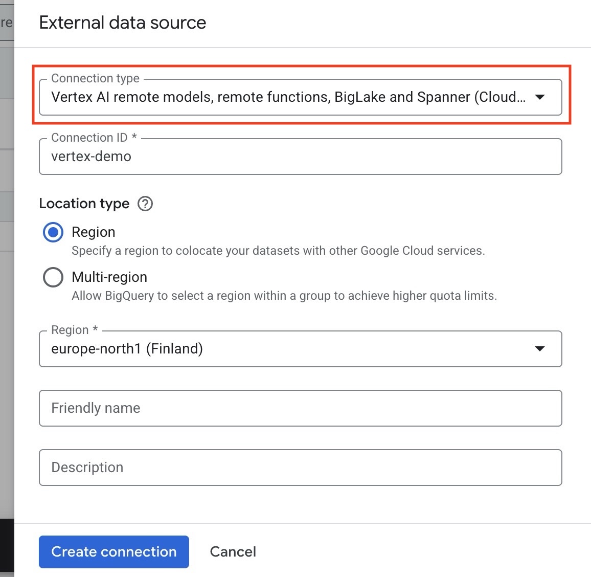Select the Multi-region radio button
The width and height of the screenshot is (591, 577).
pyautogui.click(x=53, y=277)
